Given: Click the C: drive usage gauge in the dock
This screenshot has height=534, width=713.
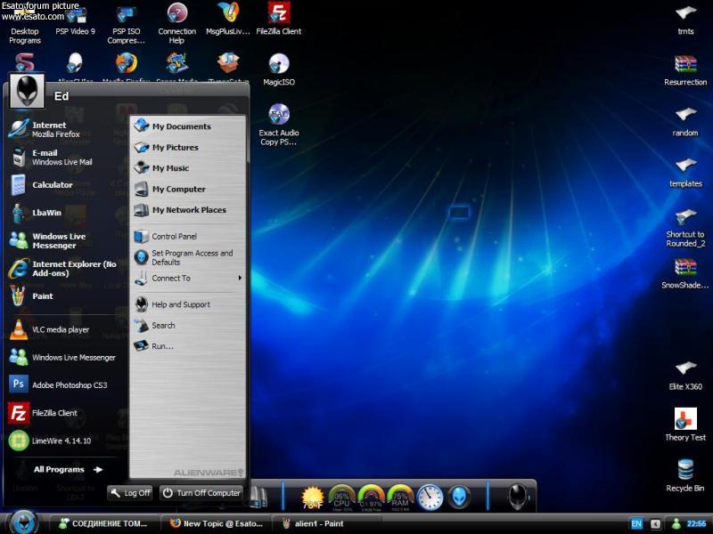Looking at the screenshot, I should point(371,498).
